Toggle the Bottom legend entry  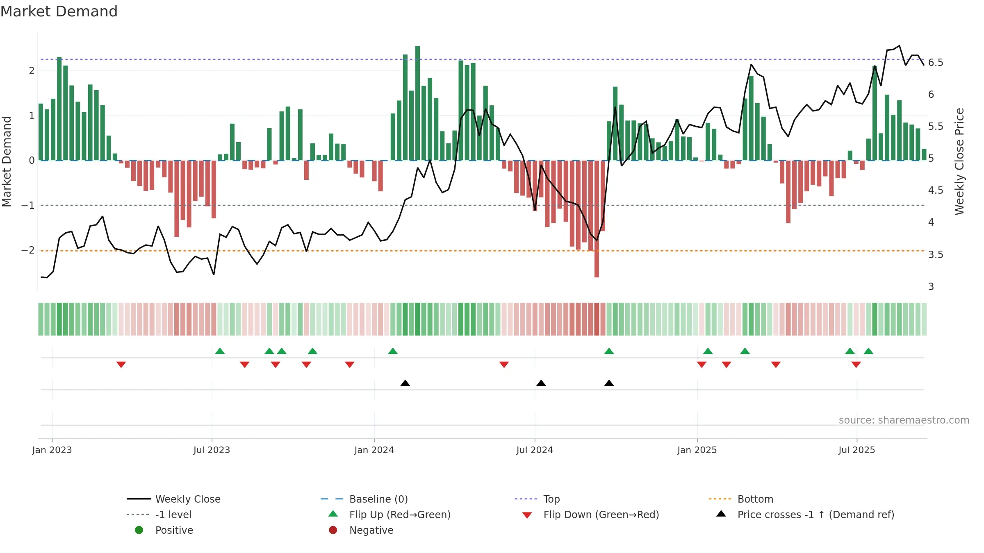click(x=741, y=499)
